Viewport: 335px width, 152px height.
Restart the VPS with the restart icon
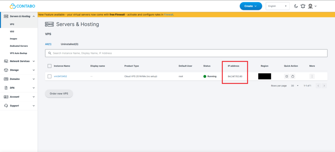(x=293, y=76)
